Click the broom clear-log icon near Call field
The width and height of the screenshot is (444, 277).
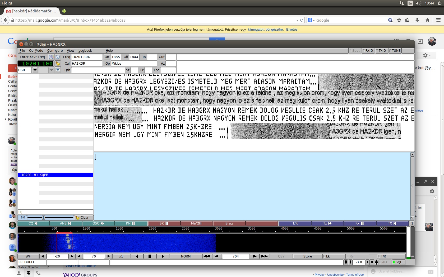tap(58, 64)
